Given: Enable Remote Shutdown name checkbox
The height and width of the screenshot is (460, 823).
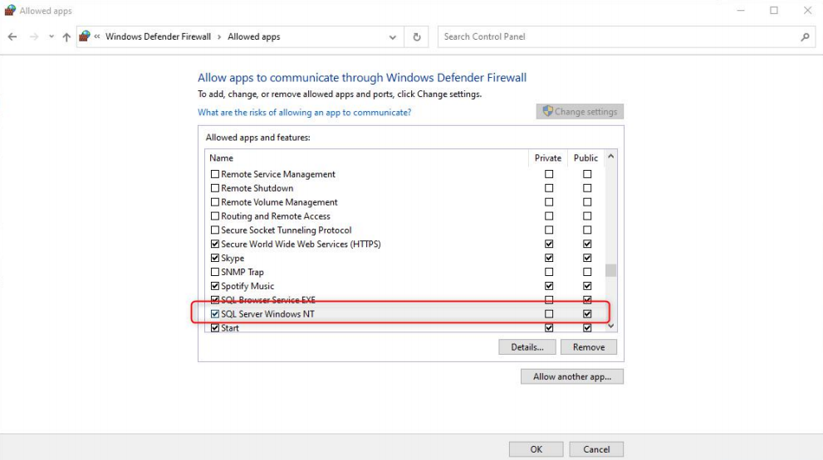Looking at the screenshot, I should coord(214,188).
